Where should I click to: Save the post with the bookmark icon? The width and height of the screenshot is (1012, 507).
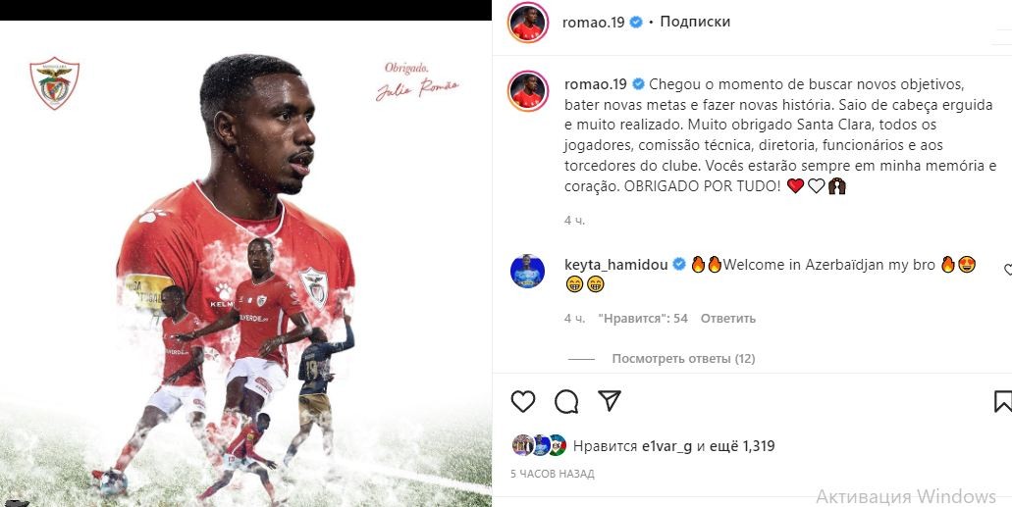(x=1002, y=401)
